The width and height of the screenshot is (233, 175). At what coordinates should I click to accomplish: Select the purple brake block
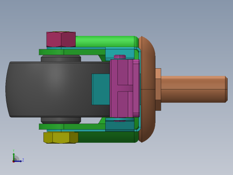(x=125, y=88)
